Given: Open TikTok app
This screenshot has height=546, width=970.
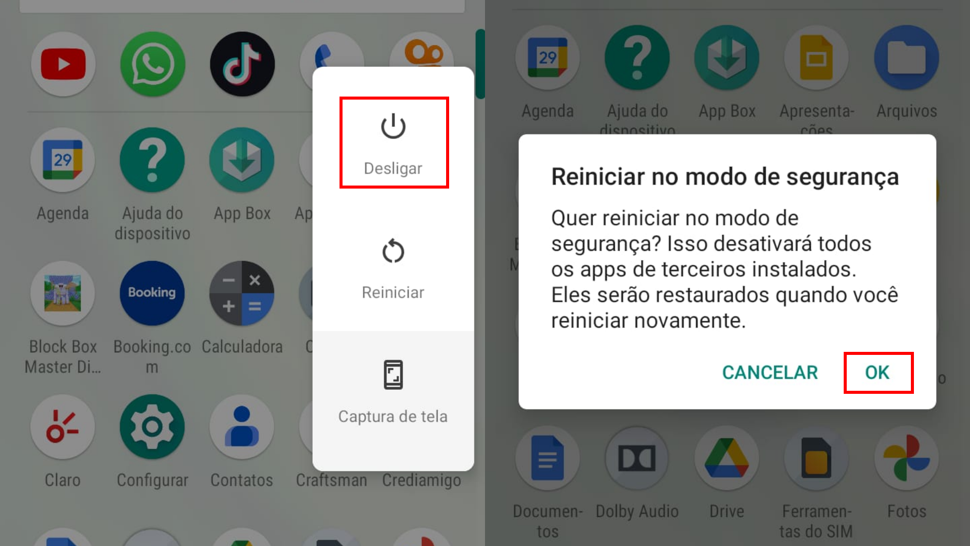Looking at the screenshot, I should pyautogui.click(x=242, y=64).
